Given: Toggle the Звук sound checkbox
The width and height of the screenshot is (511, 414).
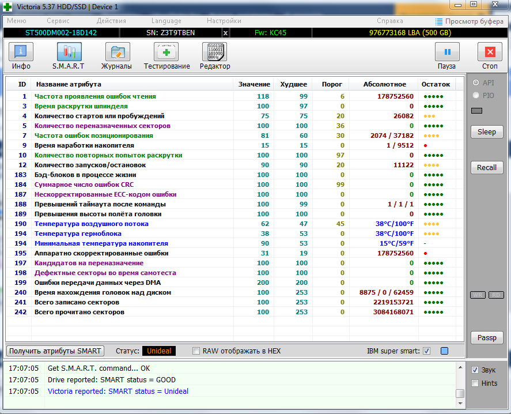Looking at the screenshot, I should (475, 370).
